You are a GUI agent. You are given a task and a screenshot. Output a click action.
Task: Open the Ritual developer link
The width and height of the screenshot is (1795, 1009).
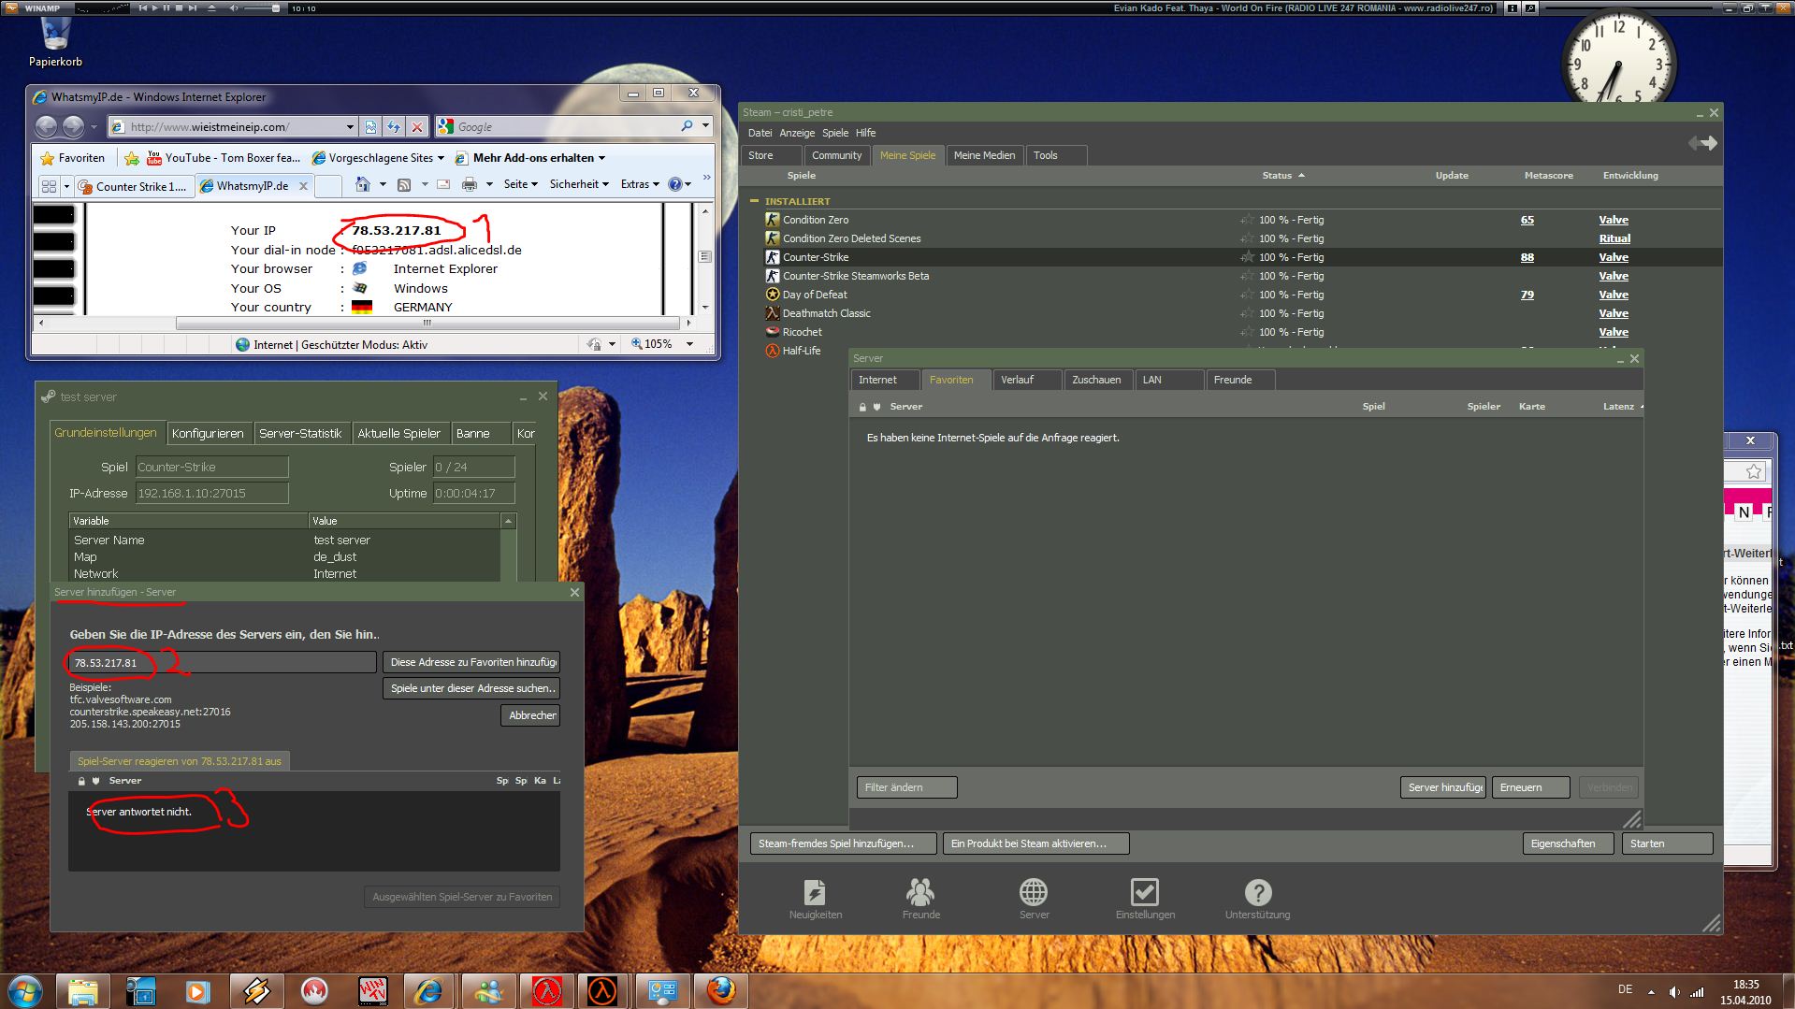coord(1614,238)
